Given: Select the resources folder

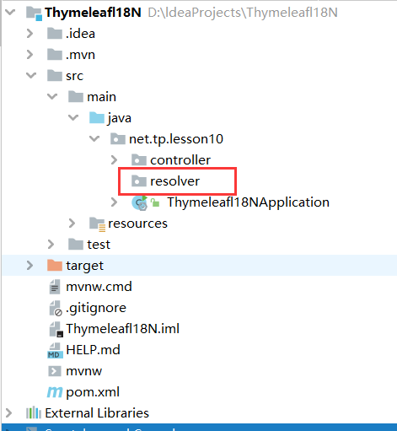Looking at the screenshot, I should [137, 224].
